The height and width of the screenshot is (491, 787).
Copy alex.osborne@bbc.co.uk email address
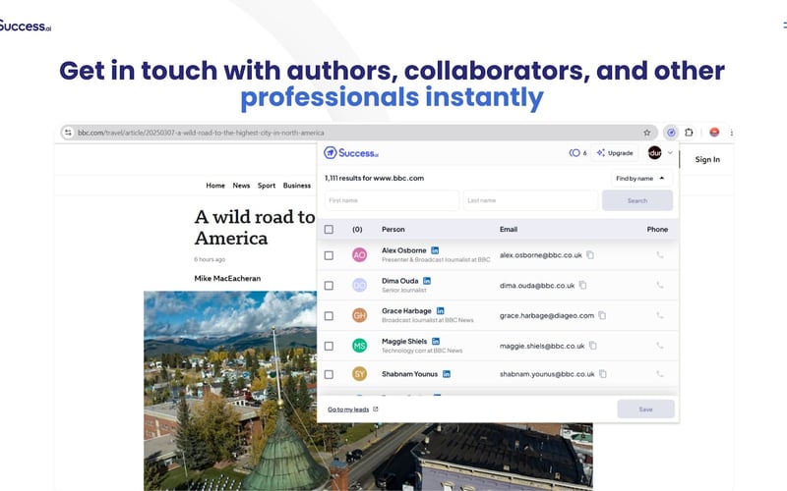(x=590, y=255)
